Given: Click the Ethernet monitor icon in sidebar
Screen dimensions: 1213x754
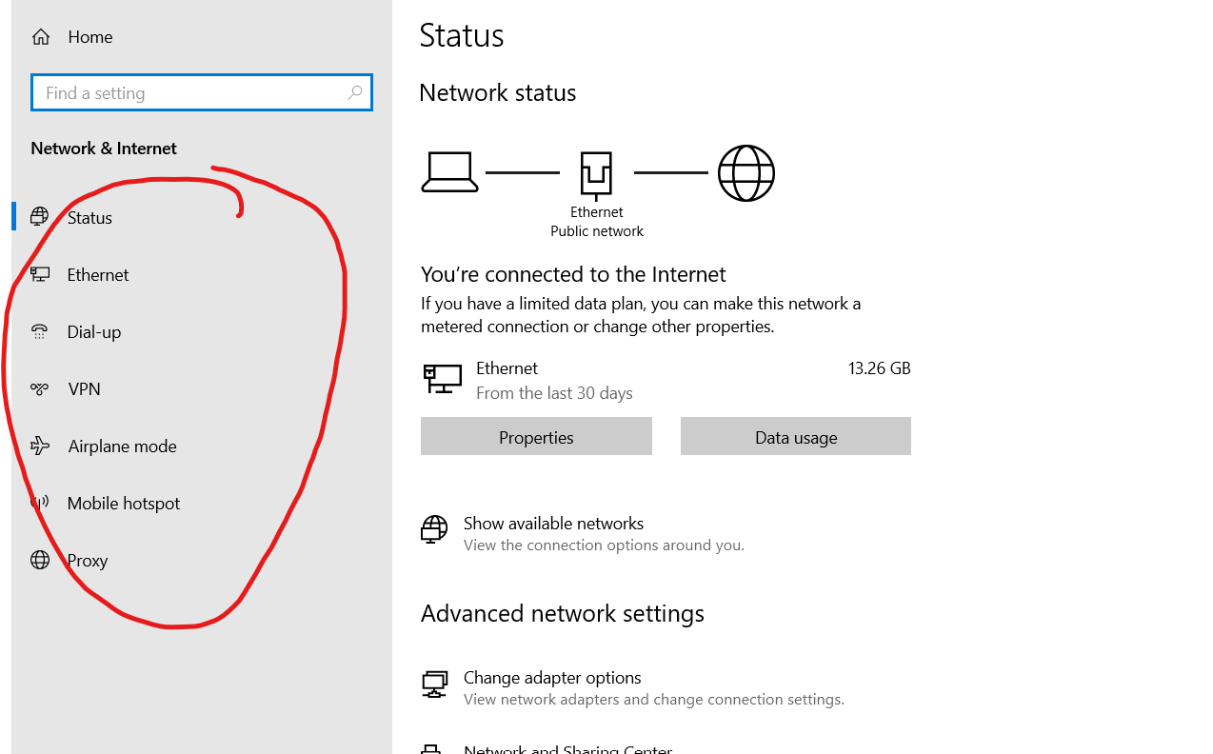Looking at the screenshot, I should click(39, 274).
